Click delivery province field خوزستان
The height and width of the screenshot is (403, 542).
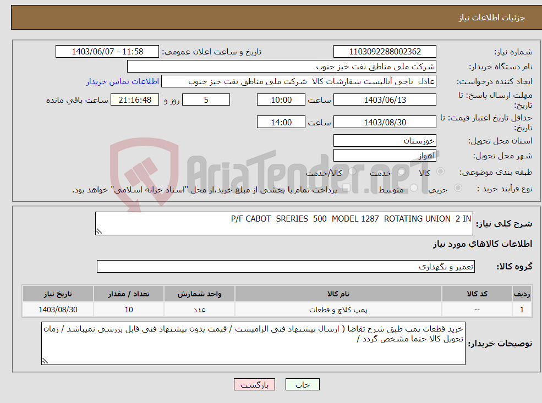click(x=385, y=141)
